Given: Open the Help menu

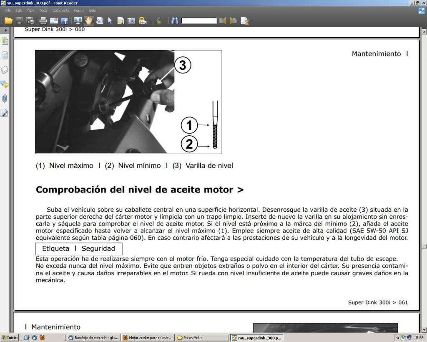Looking at the screenshot, I should coord(92,10).
